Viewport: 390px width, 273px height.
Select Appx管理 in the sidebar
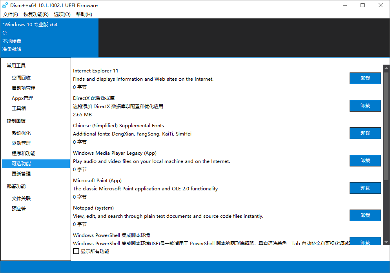20,98
